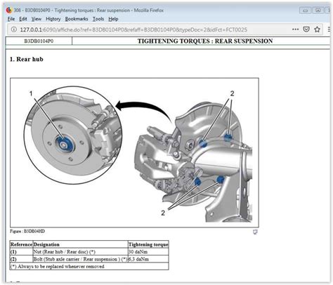
Task: Bookmark this page with the star icon
Action: tap(317, 29)
